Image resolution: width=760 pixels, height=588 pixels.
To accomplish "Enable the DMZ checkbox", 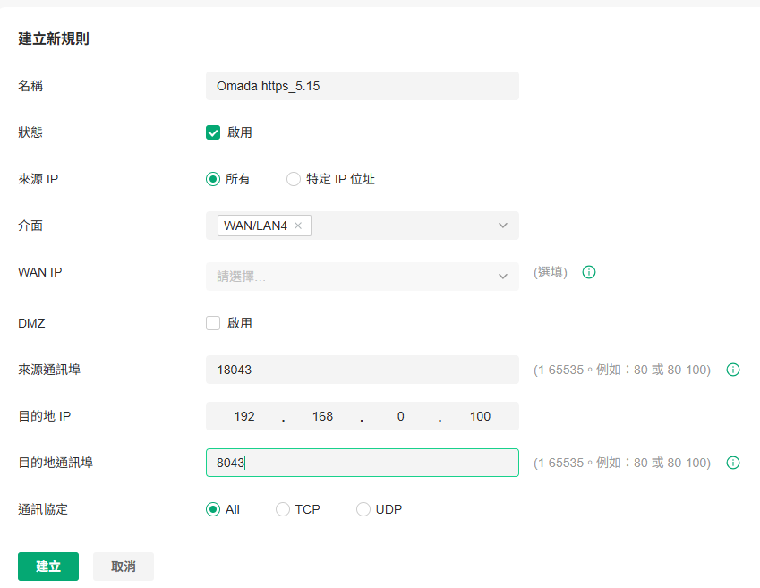I will click(x=213, y=323).
